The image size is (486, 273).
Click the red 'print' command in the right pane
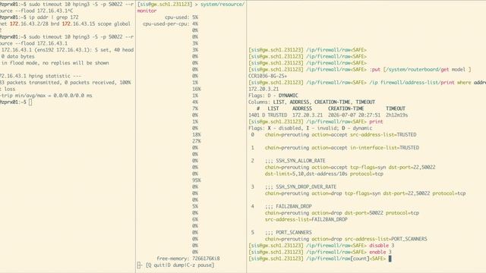tap(376, 121)
